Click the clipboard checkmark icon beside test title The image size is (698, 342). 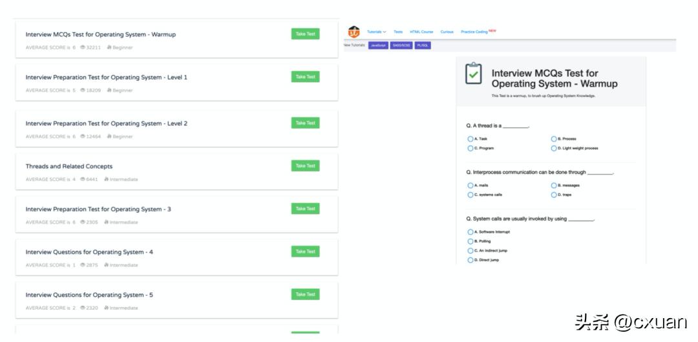tap(474, 74)
